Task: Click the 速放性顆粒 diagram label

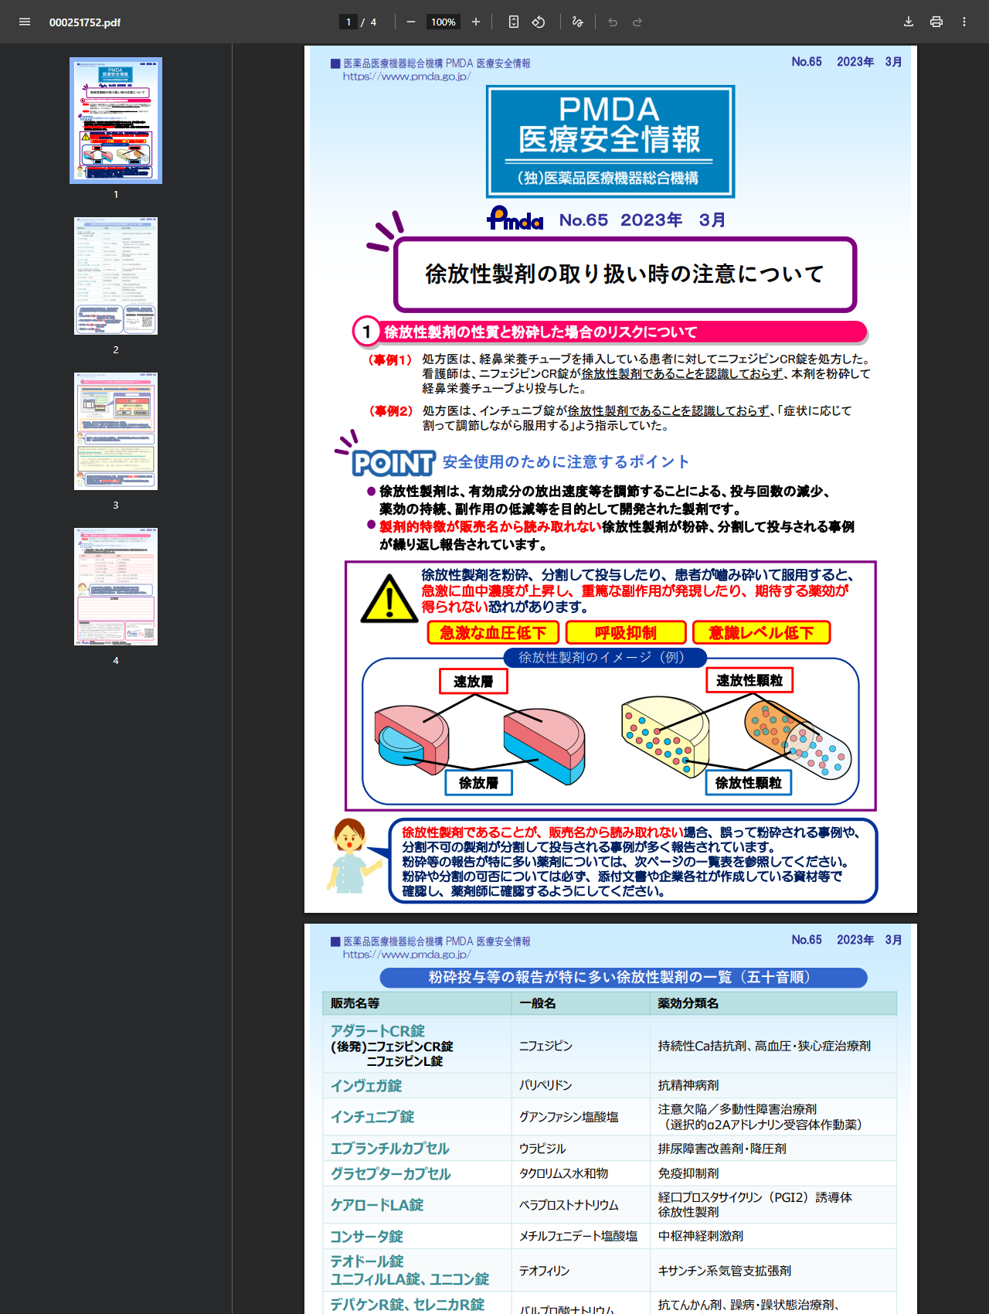Action: point(749,680)
